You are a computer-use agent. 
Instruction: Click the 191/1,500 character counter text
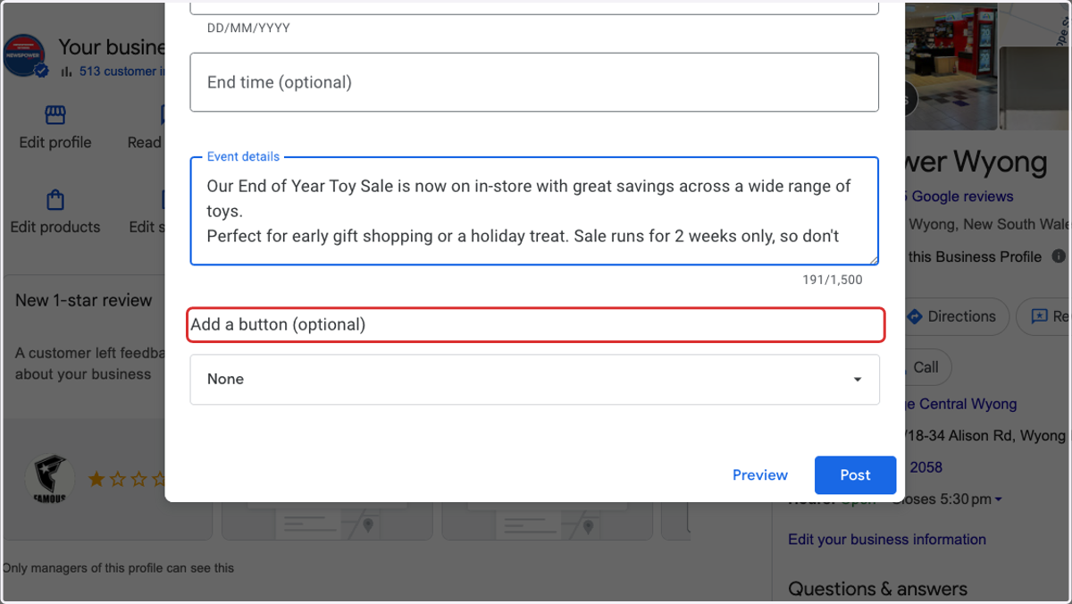pos(833,280)
